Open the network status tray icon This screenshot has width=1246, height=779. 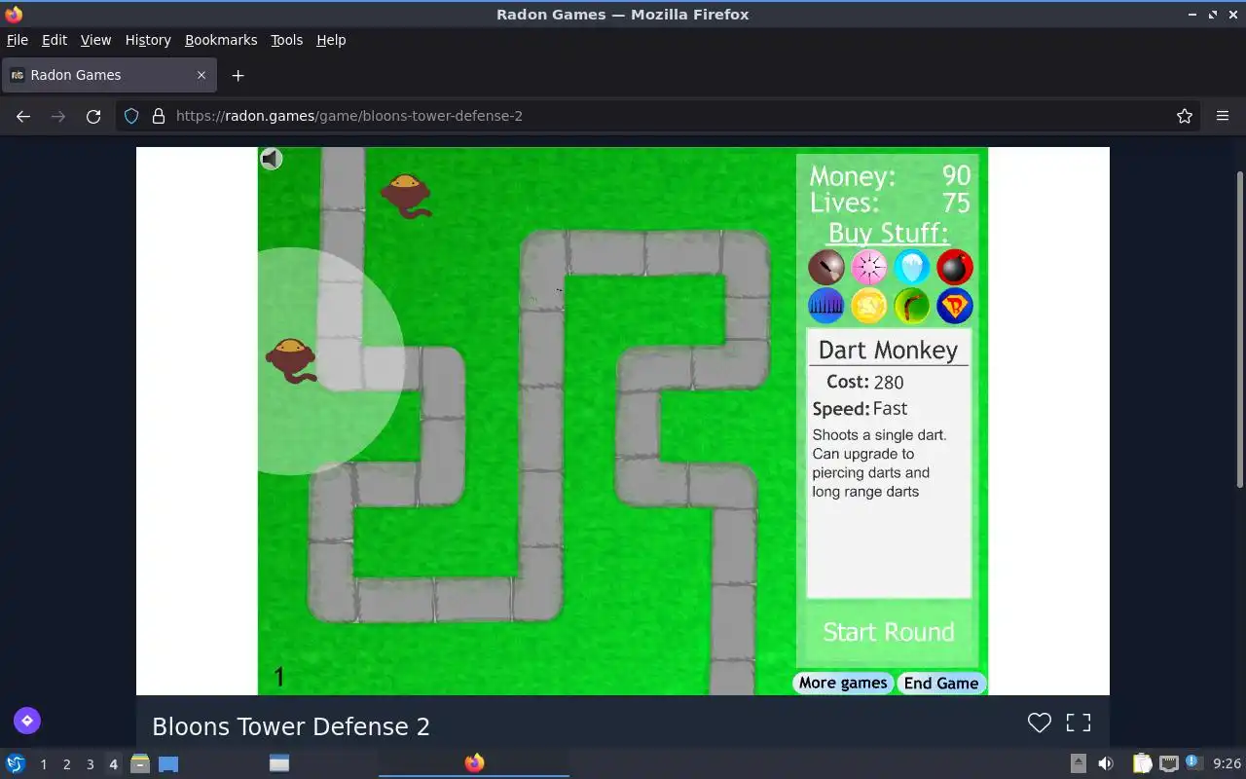click(x=1169, y=763)
